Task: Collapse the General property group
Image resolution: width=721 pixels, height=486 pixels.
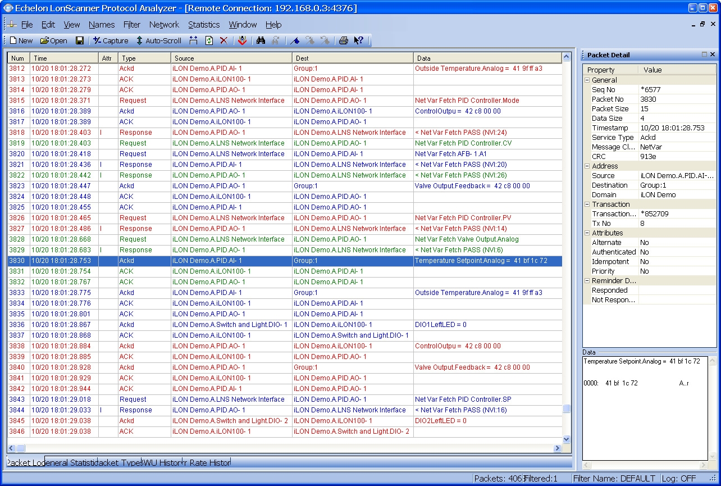Action: 587,80
